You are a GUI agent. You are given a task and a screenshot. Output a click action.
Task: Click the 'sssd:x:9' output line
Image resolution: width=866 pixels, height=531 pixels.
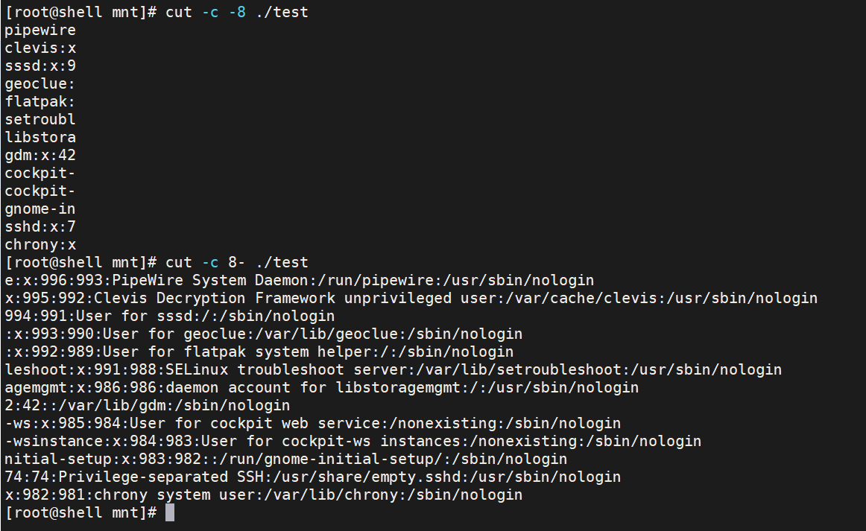pos(40,66)
